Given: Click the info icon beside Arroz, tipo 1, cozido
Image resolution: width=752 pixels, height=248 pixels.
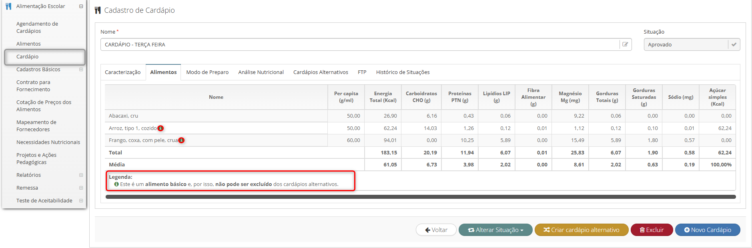Looking at the screenshot, I should coord(160,128).
